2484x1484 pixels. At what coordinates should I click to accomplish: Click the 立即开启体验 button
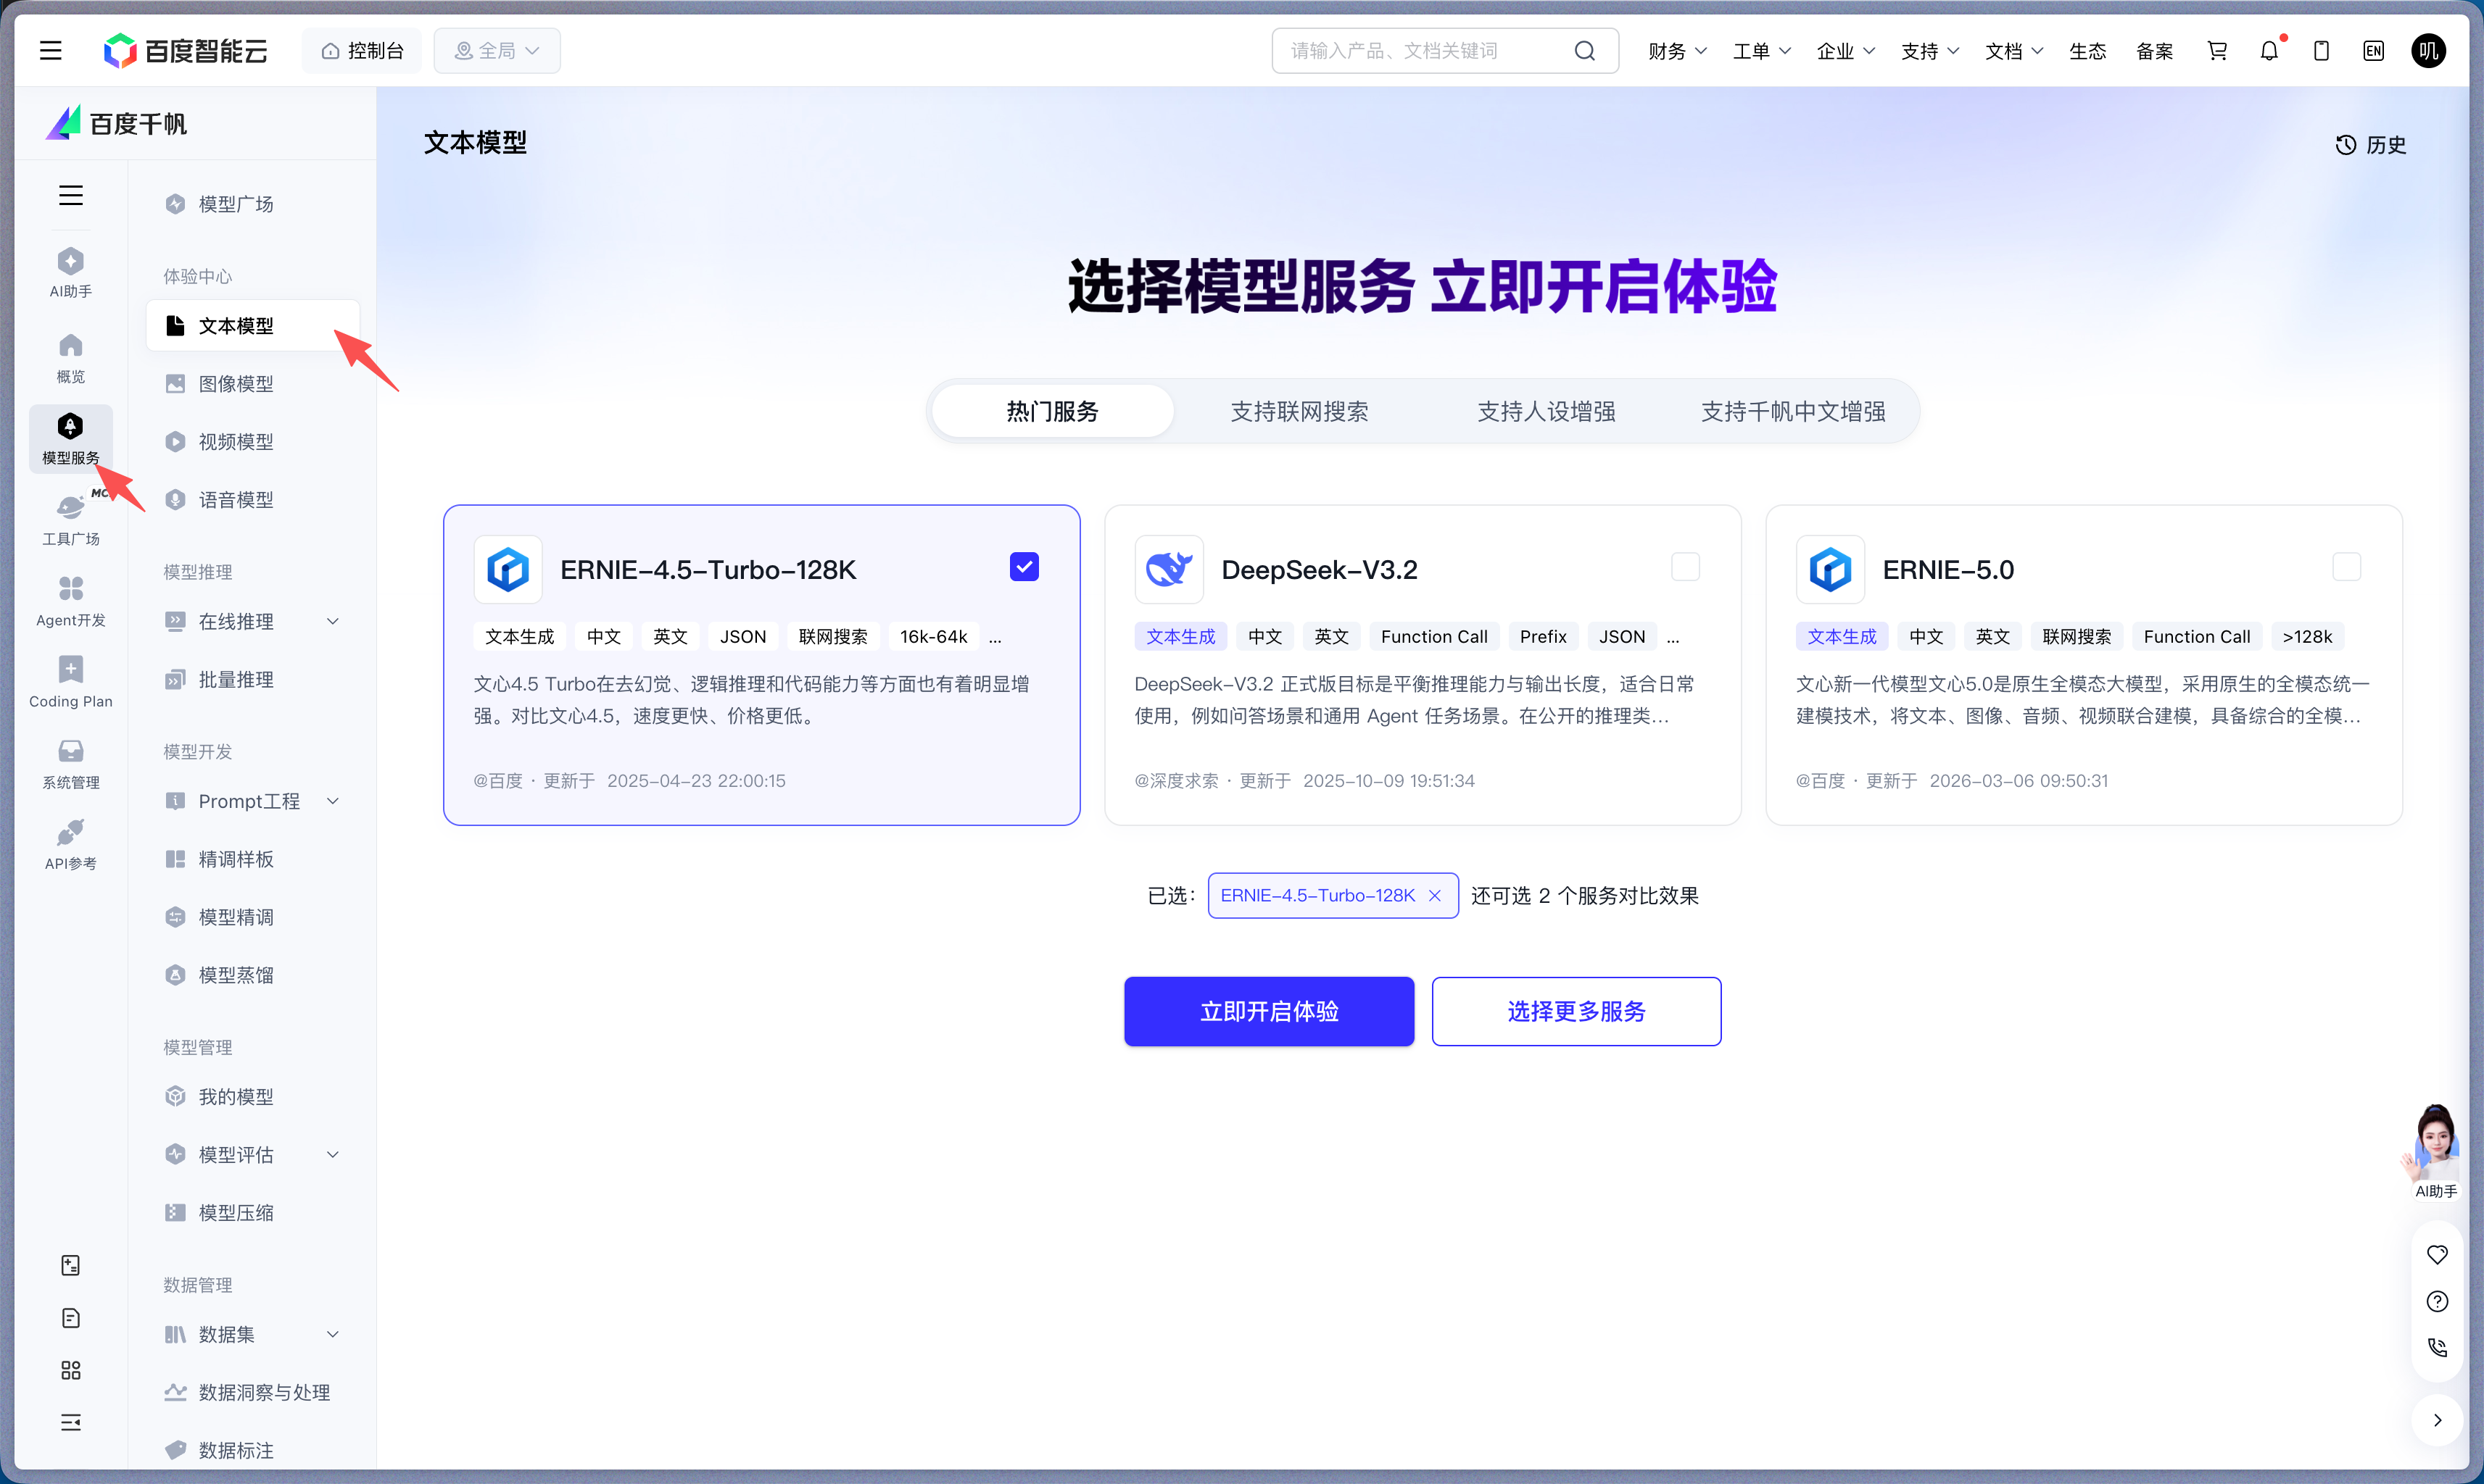point(1269,1011)
